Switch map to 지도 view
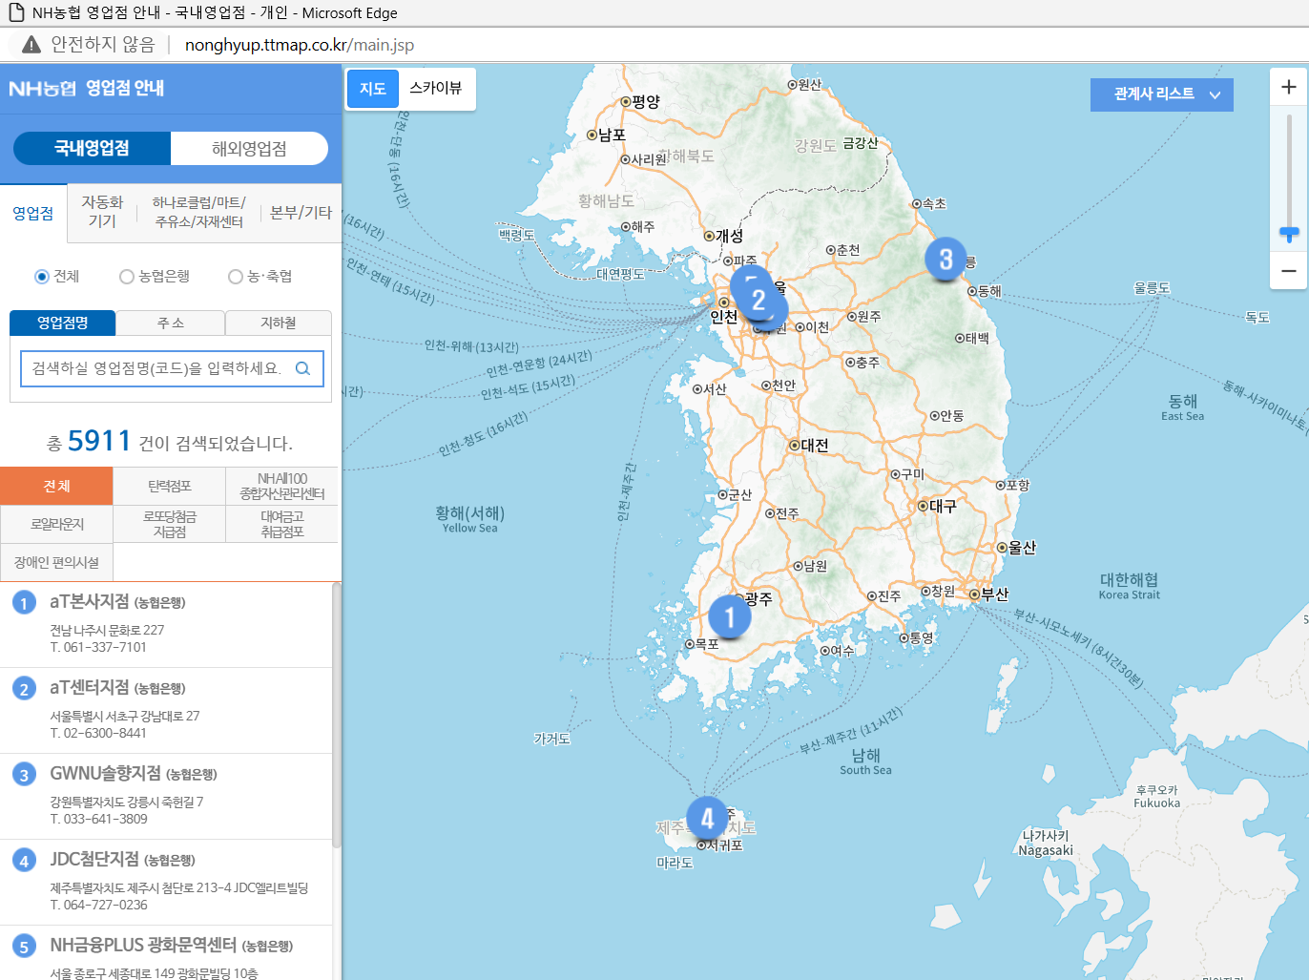This screenshot has height=980, width=1309. click(372, 89)
